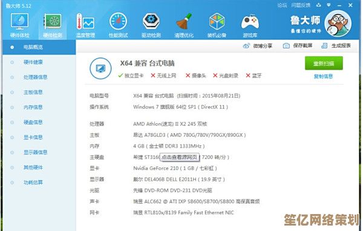Launch 性能测试 gauge icon

pos(119,25)
